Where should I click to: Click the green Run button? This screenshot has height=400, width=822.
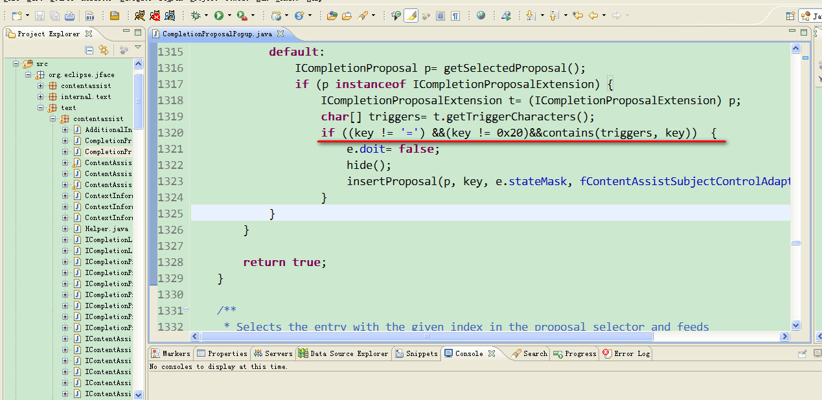(219, 16)
